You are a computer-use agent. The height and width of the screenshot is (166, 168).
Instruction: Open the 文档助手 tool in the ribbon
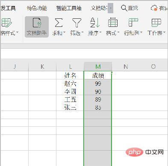click(x=37, y=27)
